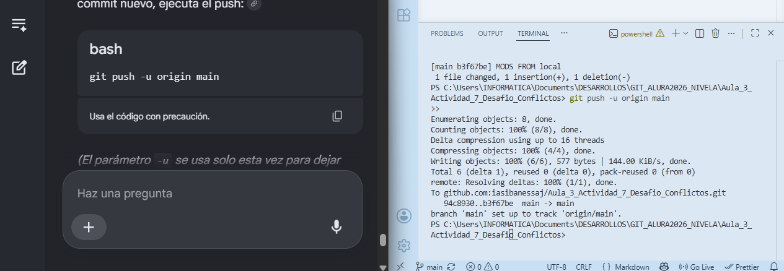Screen dimensions: 784x271
Task: Open a remote window from status bar
Action: [400, 267]
